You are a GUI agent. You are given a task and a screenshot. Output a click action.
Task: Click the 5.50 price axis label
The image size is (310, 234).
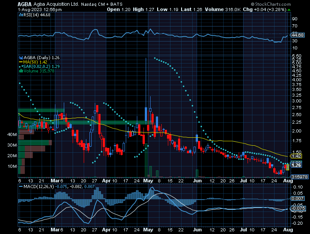(297, 56)
